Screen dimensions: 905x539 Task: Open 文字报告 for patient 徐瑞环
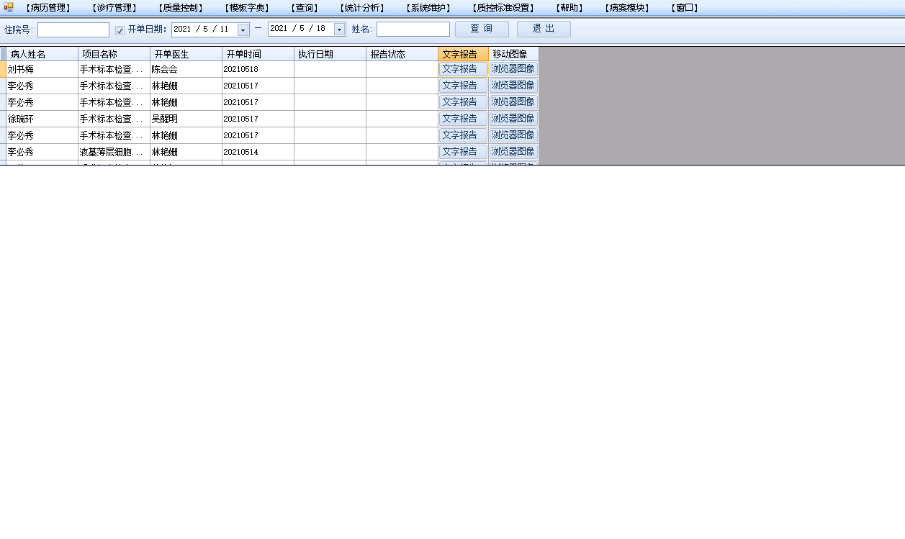[x=463, y=119]
